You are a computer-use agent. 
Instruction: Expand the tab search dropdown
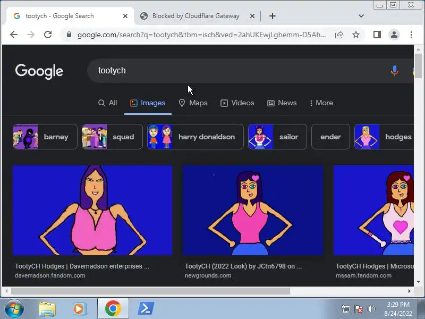point(361,16)
